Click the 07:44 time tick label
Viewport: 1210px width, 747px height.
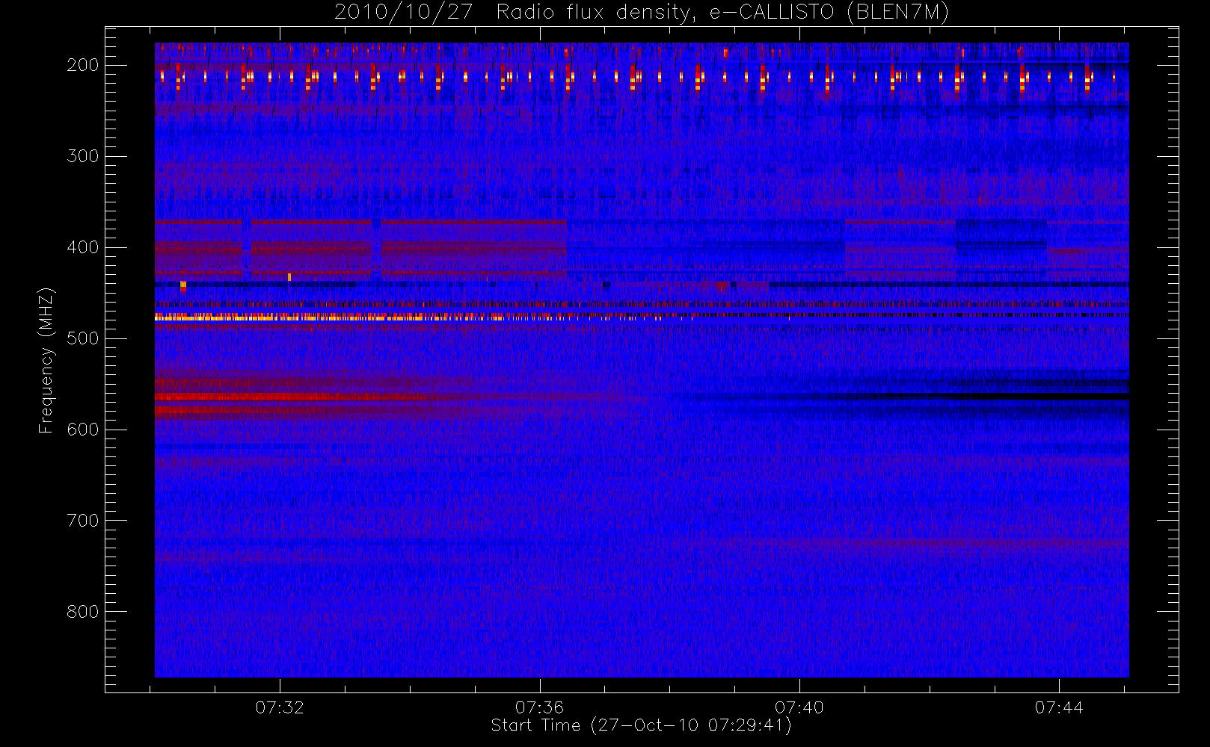[1059, 707]
